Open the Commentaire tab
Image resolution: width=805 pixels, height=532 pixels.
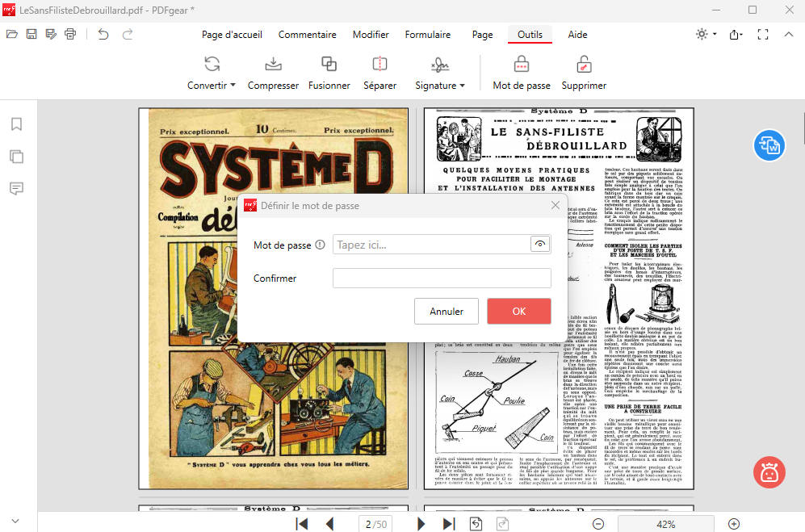(x=308, y=35)
